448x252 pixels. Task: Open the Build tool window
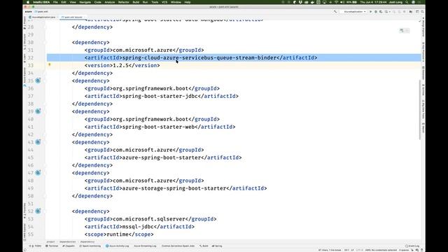click(x=204, y=246)
